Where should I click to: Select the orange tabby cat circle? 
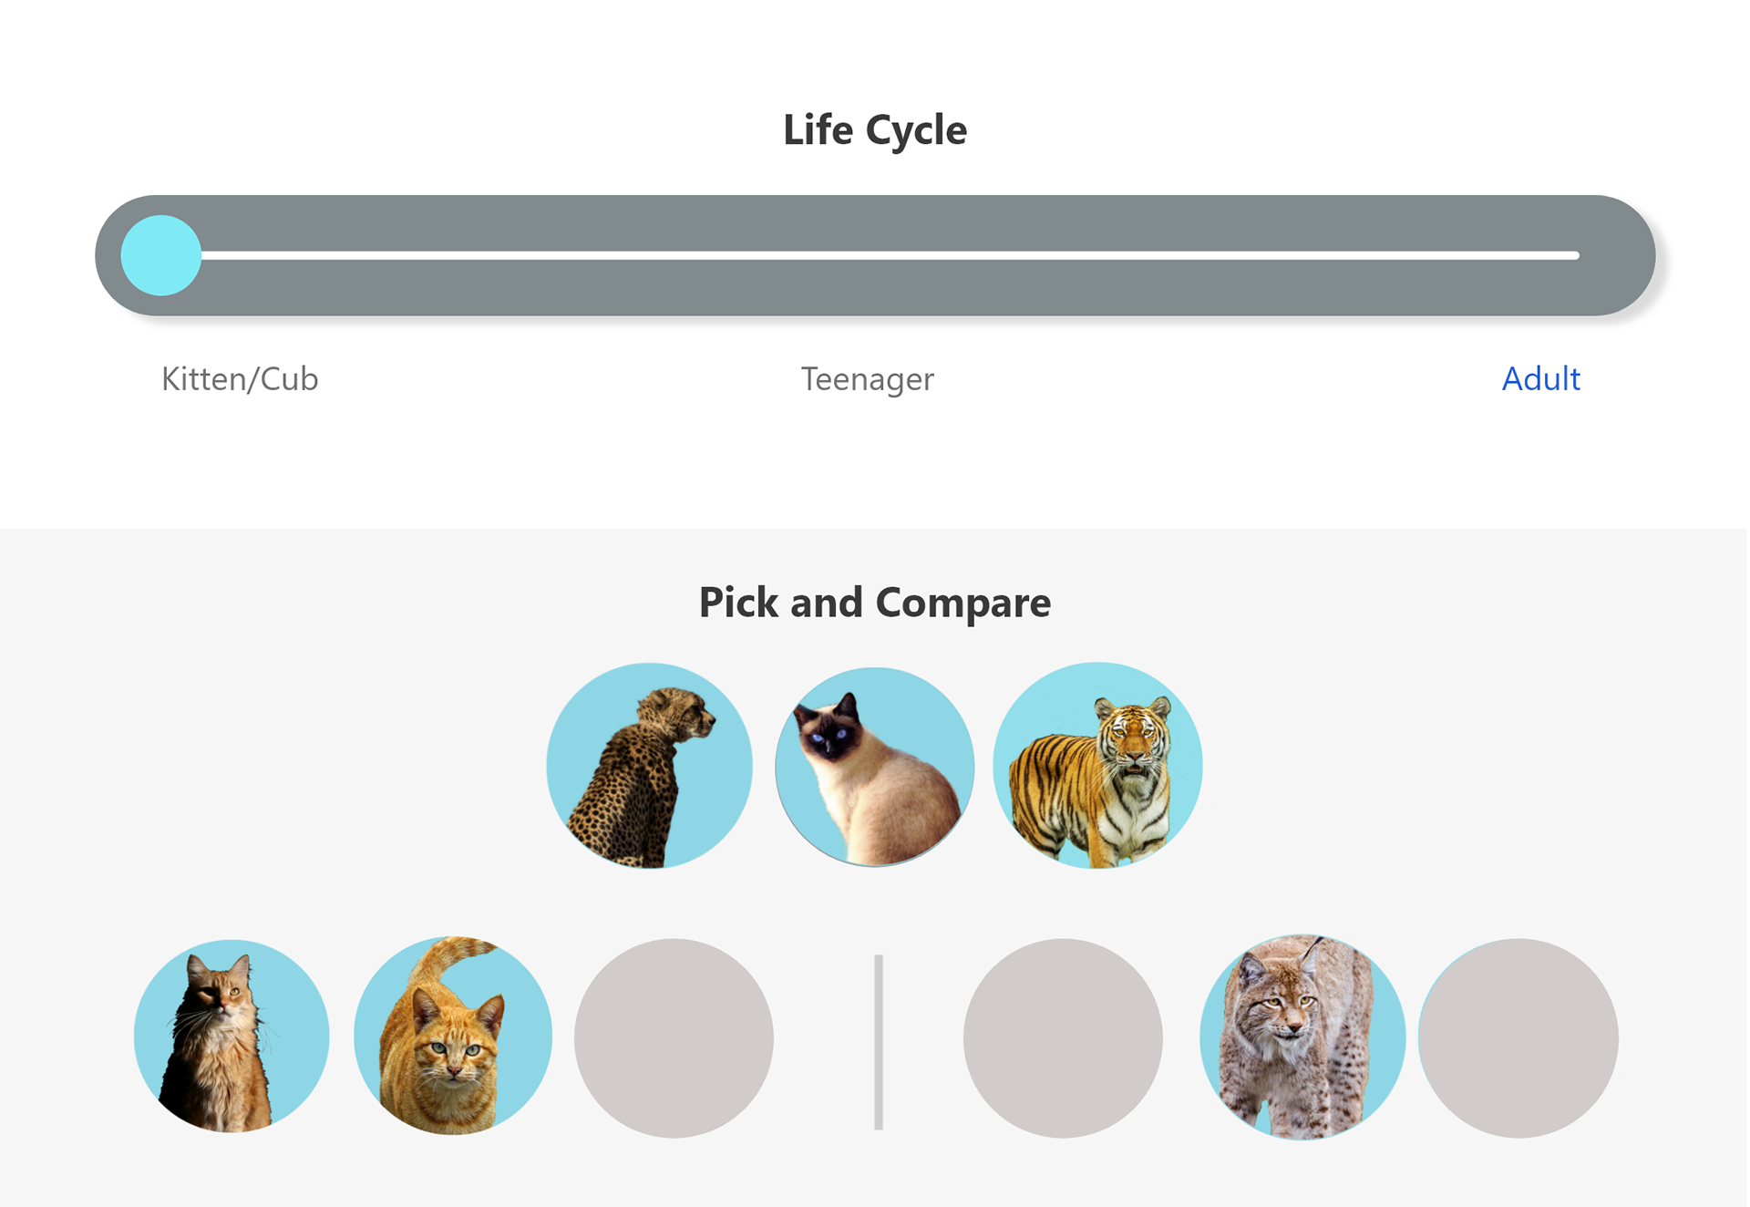tap(453, 1037)
